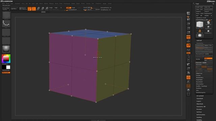Toggle Transp transparency mode
This screenshot has width=216, height=121.
[x=188, y=82]
